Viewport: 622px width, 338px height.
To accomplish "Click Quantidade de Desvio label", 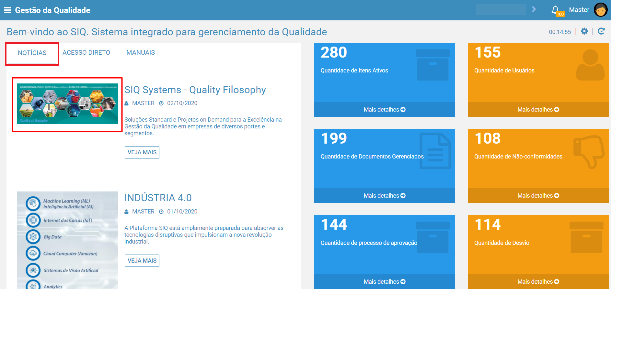I will pos(502,243).
